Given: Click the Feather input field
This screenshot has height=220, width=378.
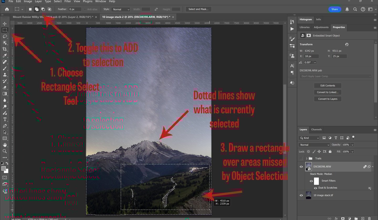Looking at the screenshot, I should [75, 9].
